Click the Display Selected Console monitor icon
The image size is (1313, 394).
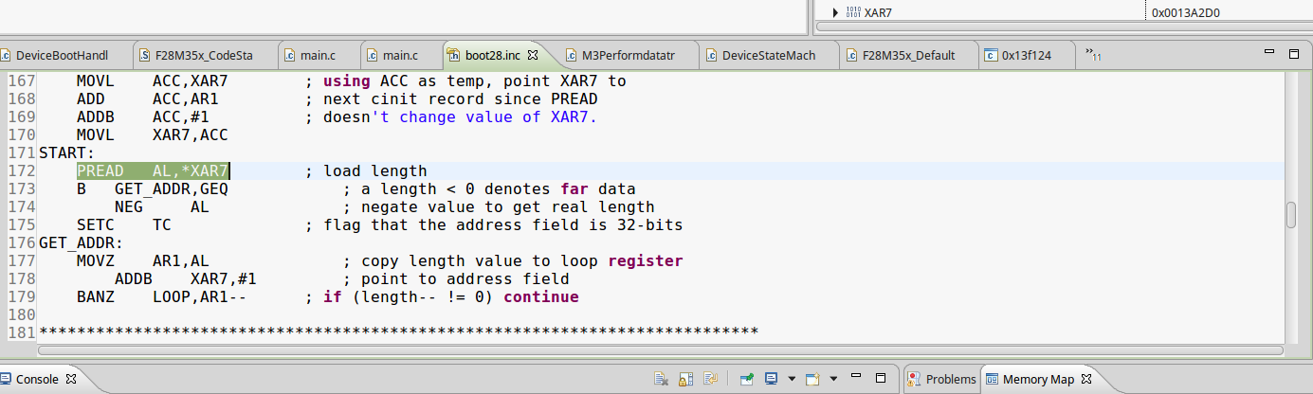[771, 379]
